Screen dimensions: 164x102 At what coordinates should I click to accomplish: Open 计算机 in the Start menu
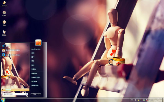coord(33,69)
